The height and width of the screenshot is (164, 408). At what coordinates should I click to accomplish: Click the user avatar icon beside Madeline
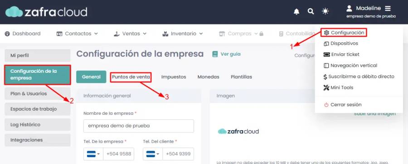tap(349, 8)
